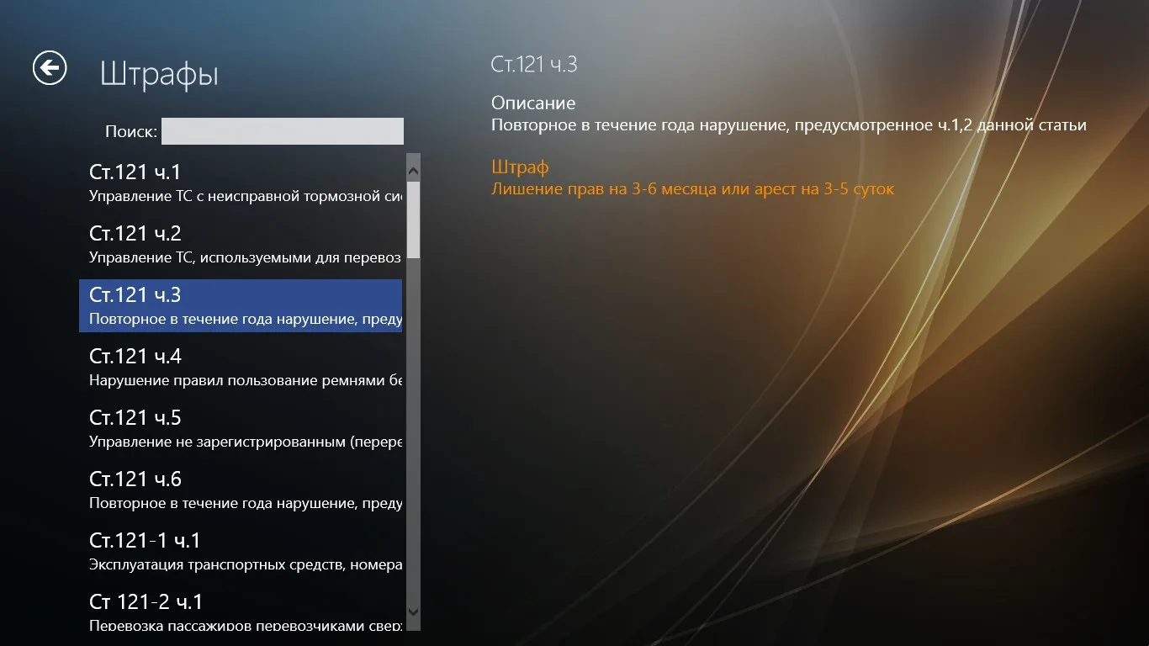Image resolution: width=1149 pixels, height=646 pixels.
Task: Click the list scrollbar down arrow
Action: point(413,613)
